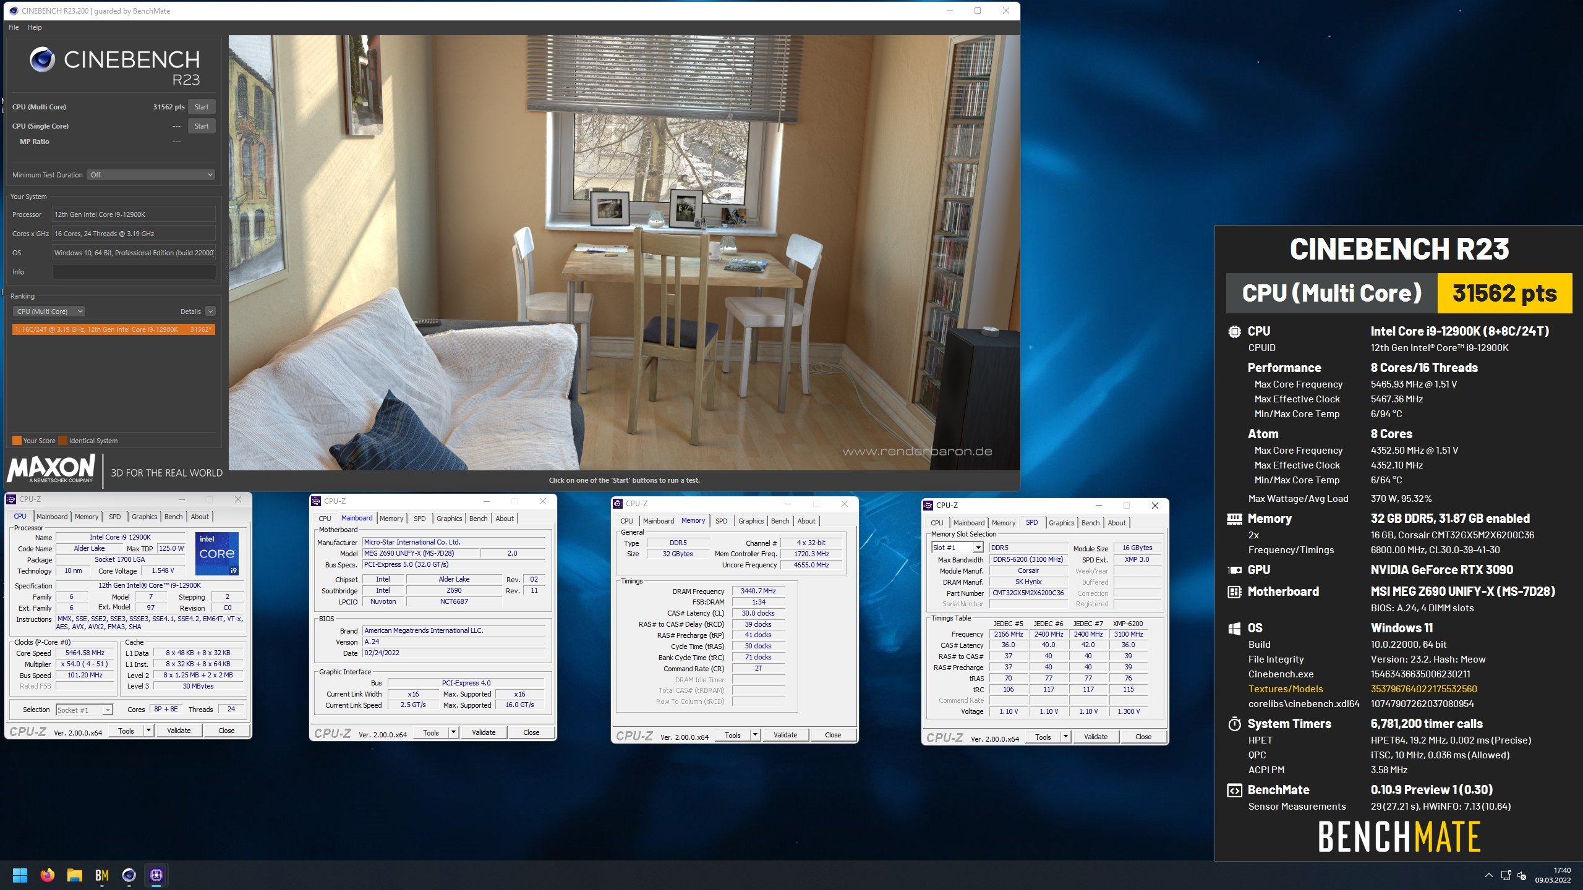Viewport: 1583px width, 890px height.
Task: Click Cinebench logo in title bar
Action: [x=14, y=11]
